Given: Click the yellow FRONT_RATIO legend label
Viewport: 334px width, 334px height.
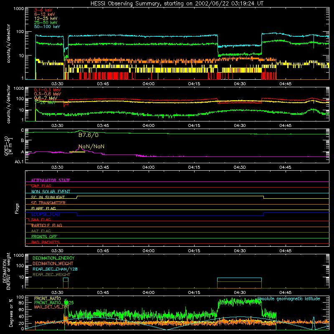Looking at the screenshot, I should [48, 299].
